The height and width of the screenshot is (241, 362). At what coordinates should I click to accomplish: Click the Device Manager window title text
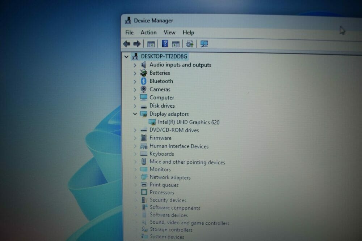[153, 21]
